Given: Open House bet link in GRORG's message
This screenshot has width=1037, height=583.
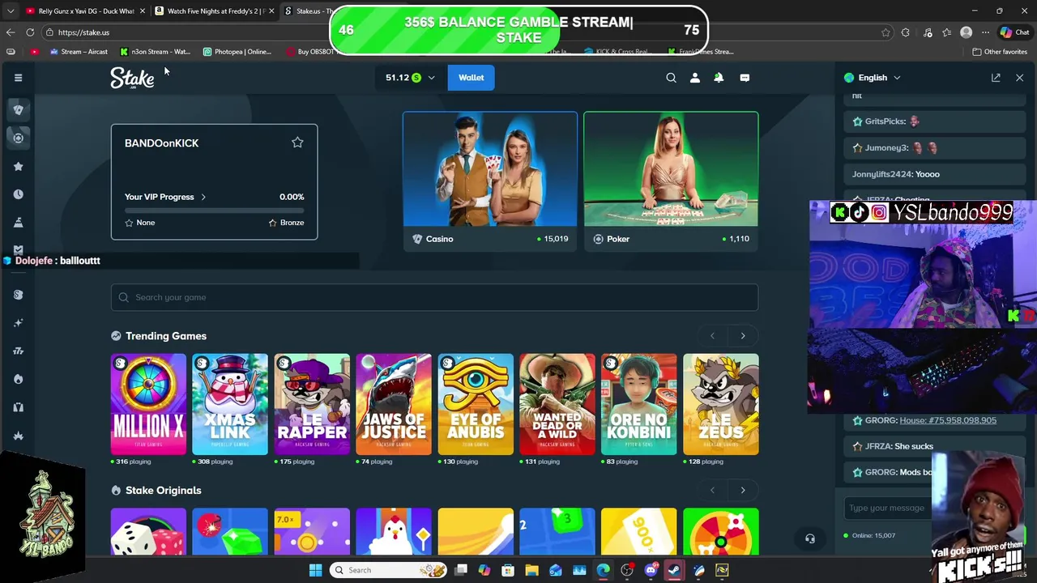Looking at the screenshot, I should [x=948, y=420].
